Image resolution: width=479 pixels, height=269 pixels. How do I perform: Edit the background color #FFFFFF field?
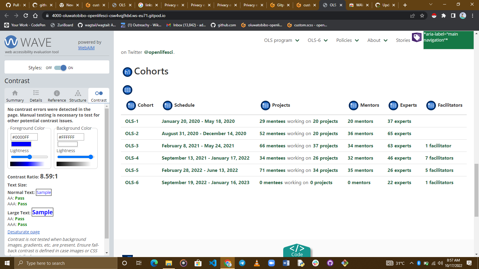click(71, 137)
